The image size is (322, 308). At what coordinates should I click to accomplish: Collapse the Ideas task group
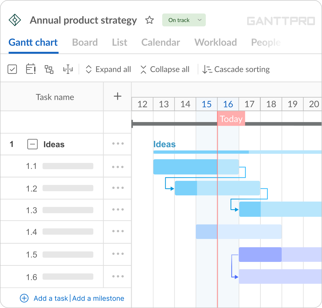pyautogui.click(x=32, y=144)
